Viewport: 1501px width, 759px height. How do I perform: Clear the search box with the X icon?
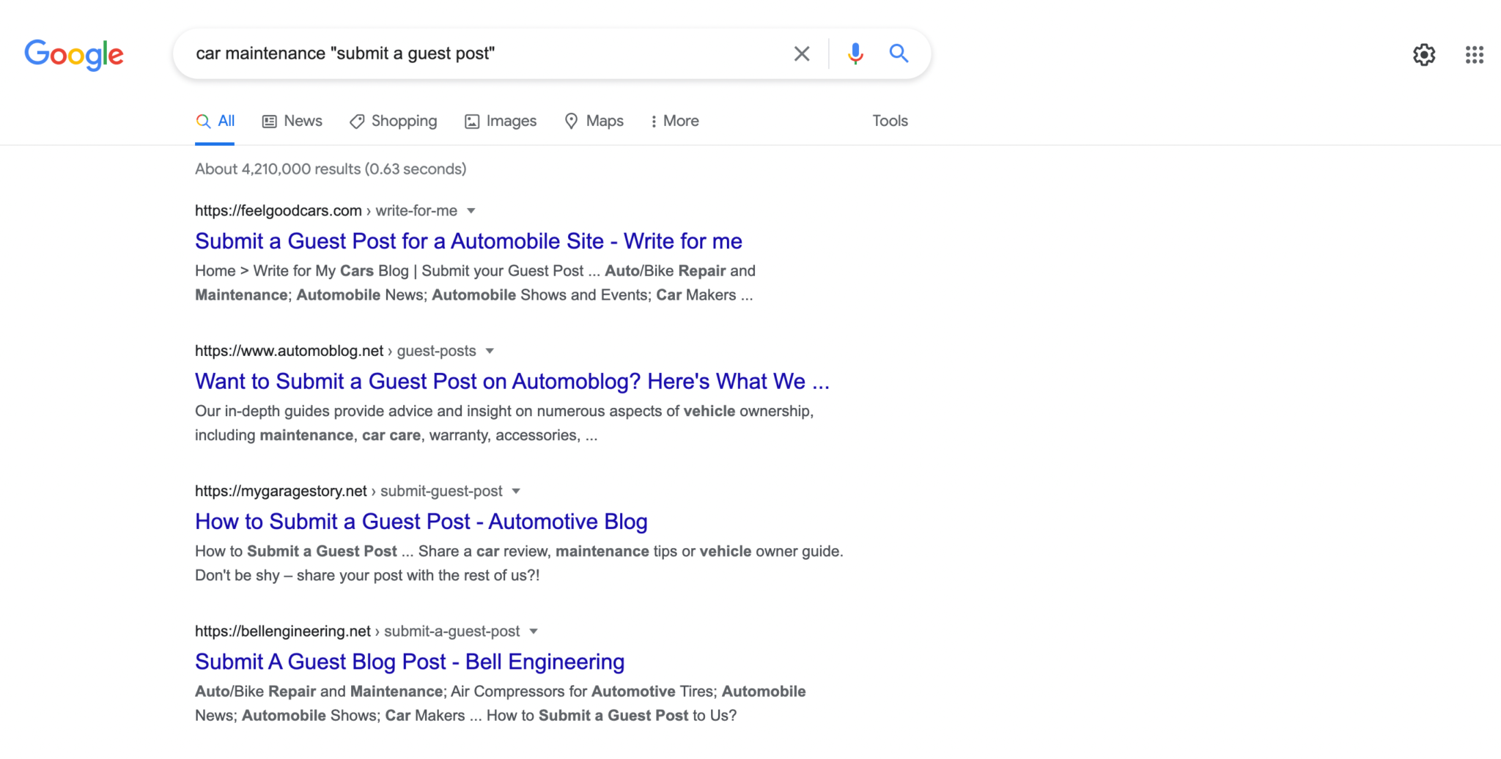click(802, 53)
